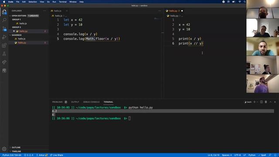
Task: Create a new terminal with plus icon
Action: [254, 102]
